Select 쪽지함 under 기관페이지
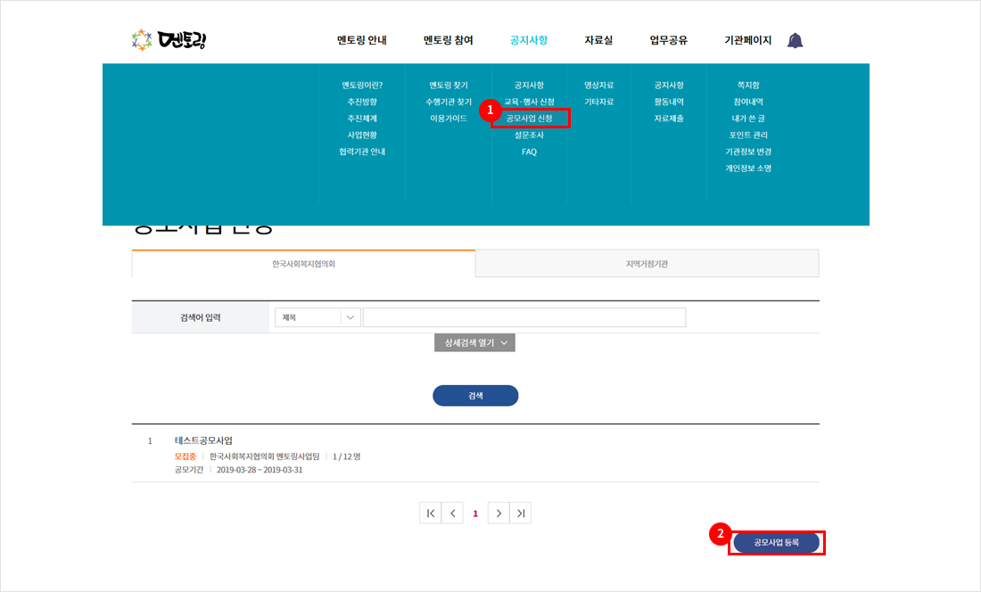The height and width of the screenshot is (592, 981). tap(747, 85)
